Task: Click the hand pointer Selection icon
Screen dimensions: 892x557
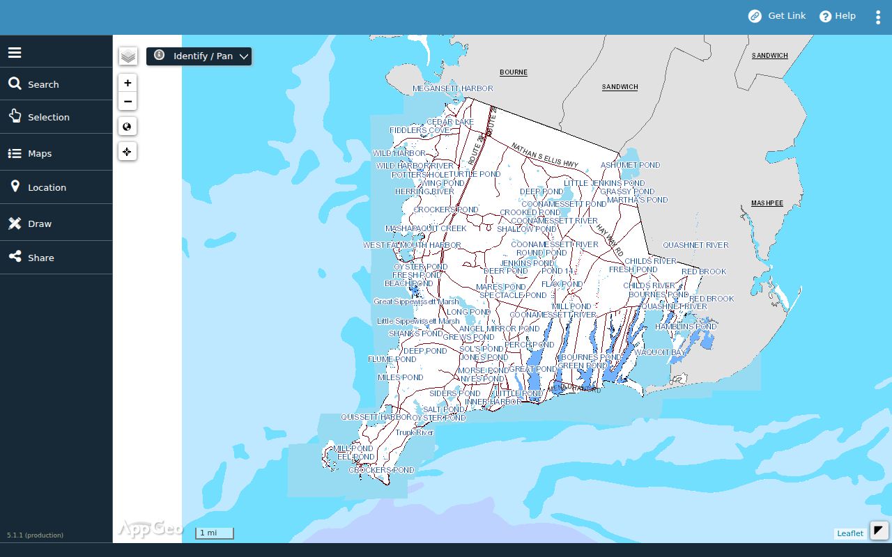Action: coord(15,116)
